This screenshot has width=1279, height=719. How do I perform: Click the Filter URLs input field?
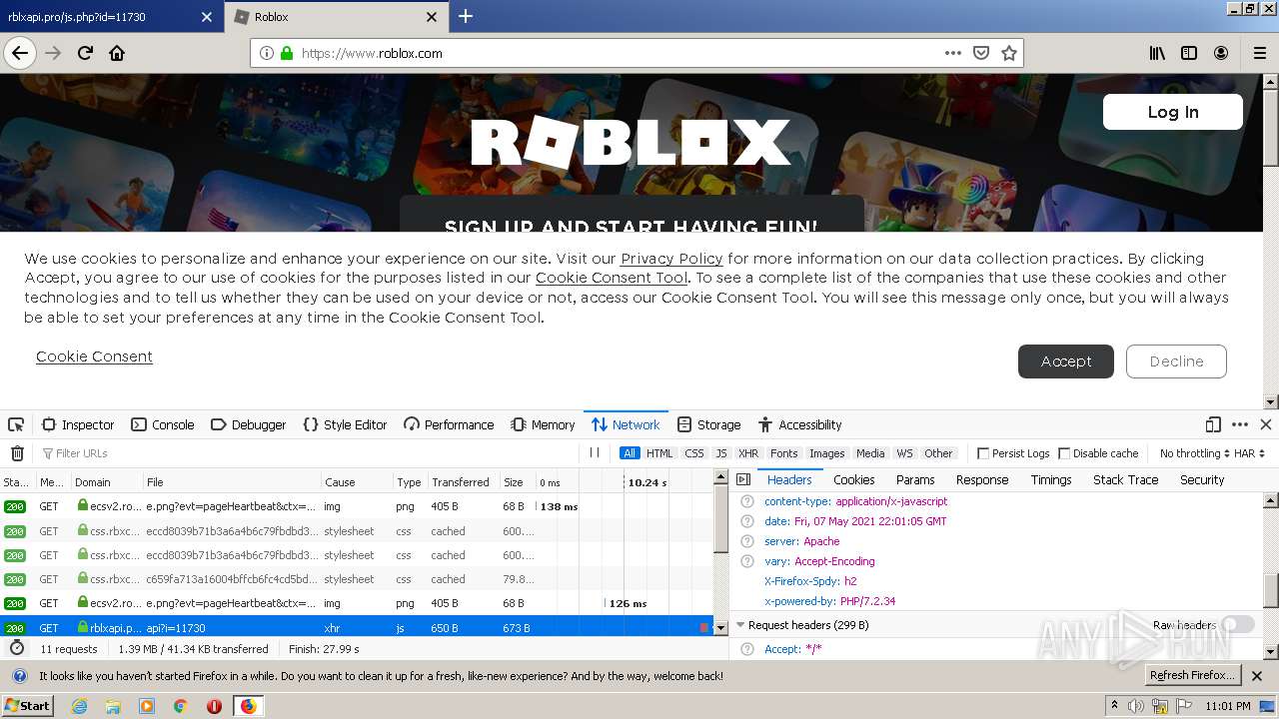[x=310, y=453]
